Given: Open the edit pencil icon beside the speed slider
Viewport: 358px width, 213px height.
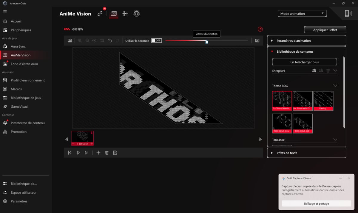Looking at the screenshot, I should 257,41.
